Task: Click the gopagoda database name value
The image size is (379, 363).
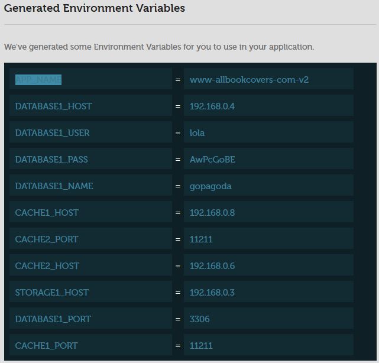Action: coord(268,186)
